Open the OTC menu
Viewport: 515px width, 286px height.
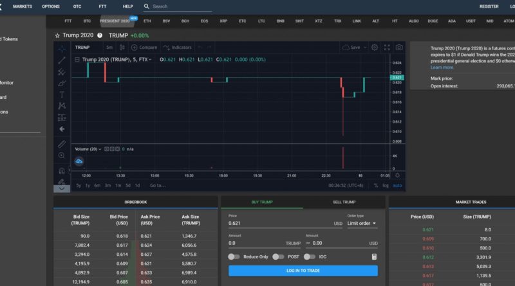pyautogui.click(x=77, y=6)
